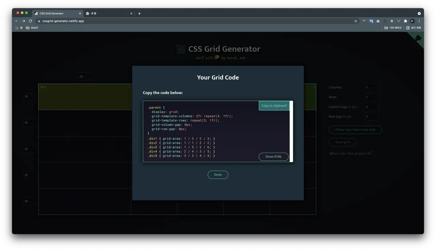Image resolution: width=436 pixels, height=250 pixels.
Task: Click the tab search dropdown arrow icon
Action: [x=419, y=14]
